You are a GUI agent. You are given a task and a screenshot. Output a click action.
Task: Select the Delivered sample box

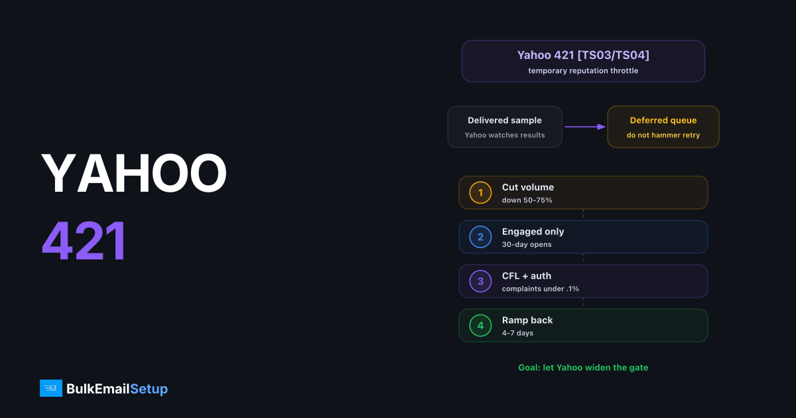tap(505, 127)
